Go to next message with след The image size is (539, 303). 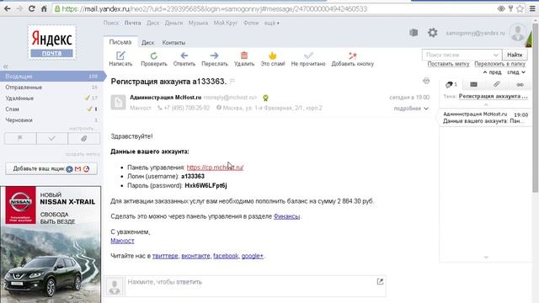(516, 72)
